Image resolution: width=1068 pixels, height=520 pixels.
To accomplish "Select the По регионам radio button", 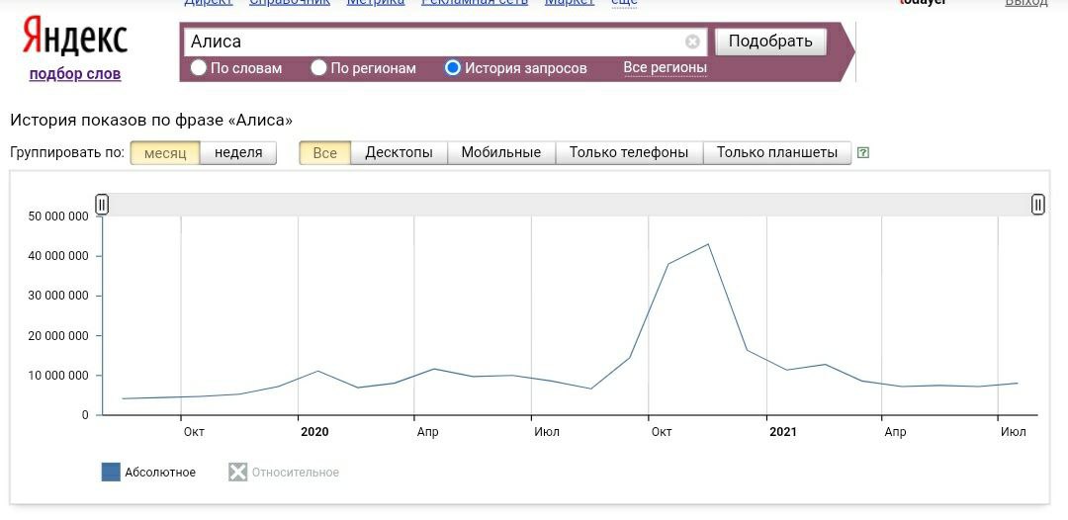I will pos(318,67).
